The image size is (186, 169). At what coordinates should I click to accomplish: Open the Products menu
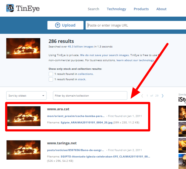point(141,9)
